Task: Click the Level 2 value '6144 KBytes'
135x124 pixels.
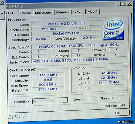Action: tap(109, 82)
